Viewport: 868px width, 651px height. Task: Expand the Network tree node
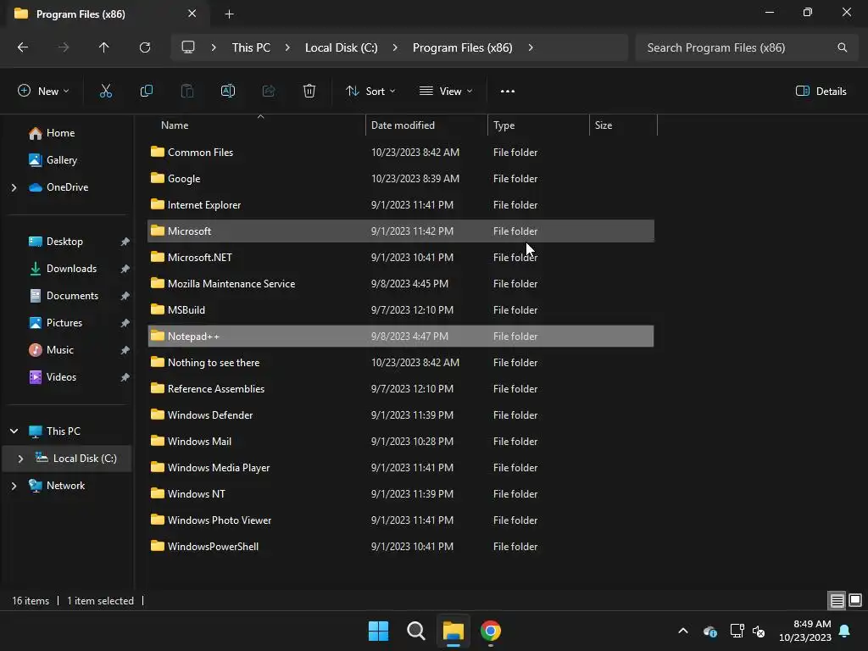[x=14, y=486]
